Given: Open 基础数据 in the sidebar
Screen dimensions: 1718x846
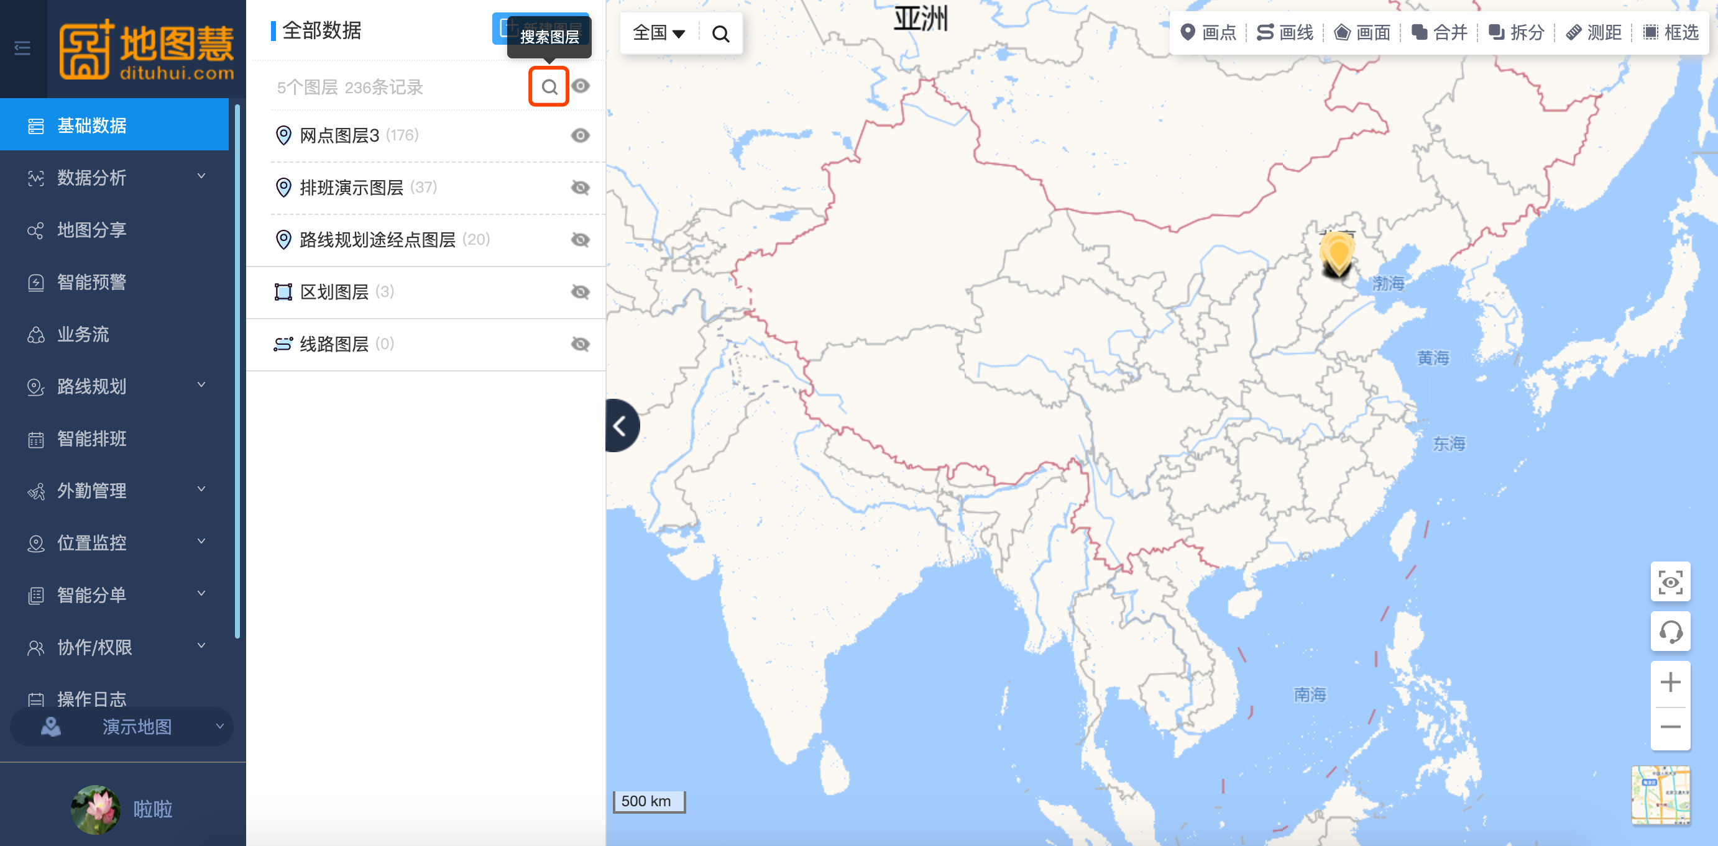Looking at the screenshot, I should [x=114, y=125].
